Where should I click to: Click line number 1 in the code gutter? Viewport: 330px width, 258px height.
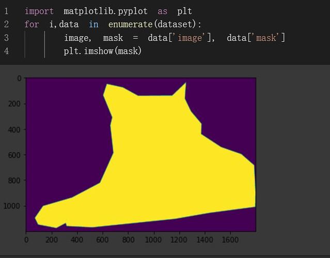click(6, 11)
